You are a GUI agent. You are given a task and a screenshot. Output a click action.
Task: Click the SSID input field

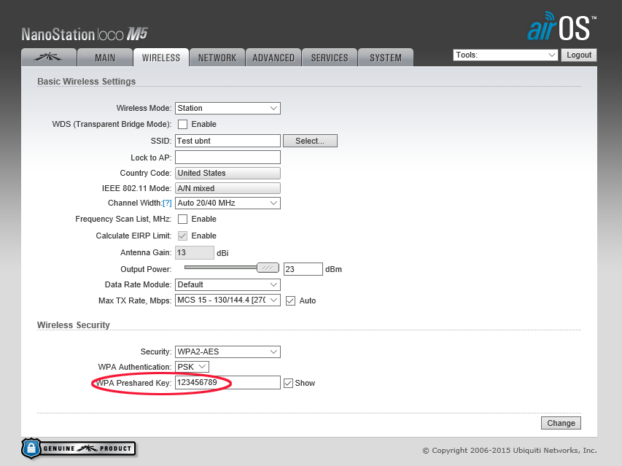[228, 141]
